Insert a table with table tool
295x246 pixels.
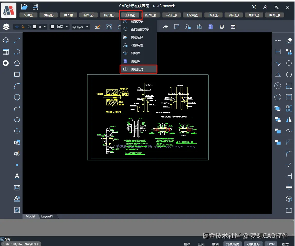click(6, 52)
